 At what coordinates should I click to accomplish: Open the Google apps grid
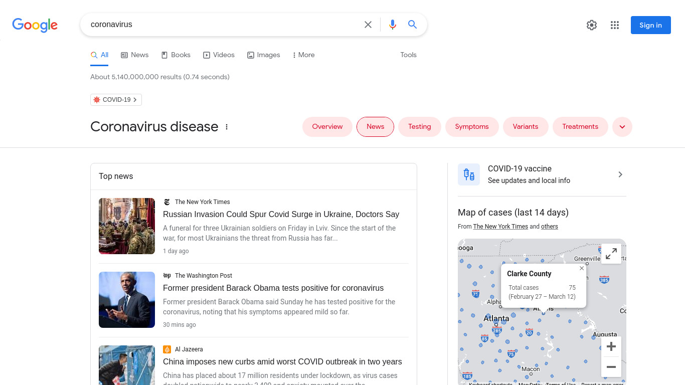(x=615, y=25)
